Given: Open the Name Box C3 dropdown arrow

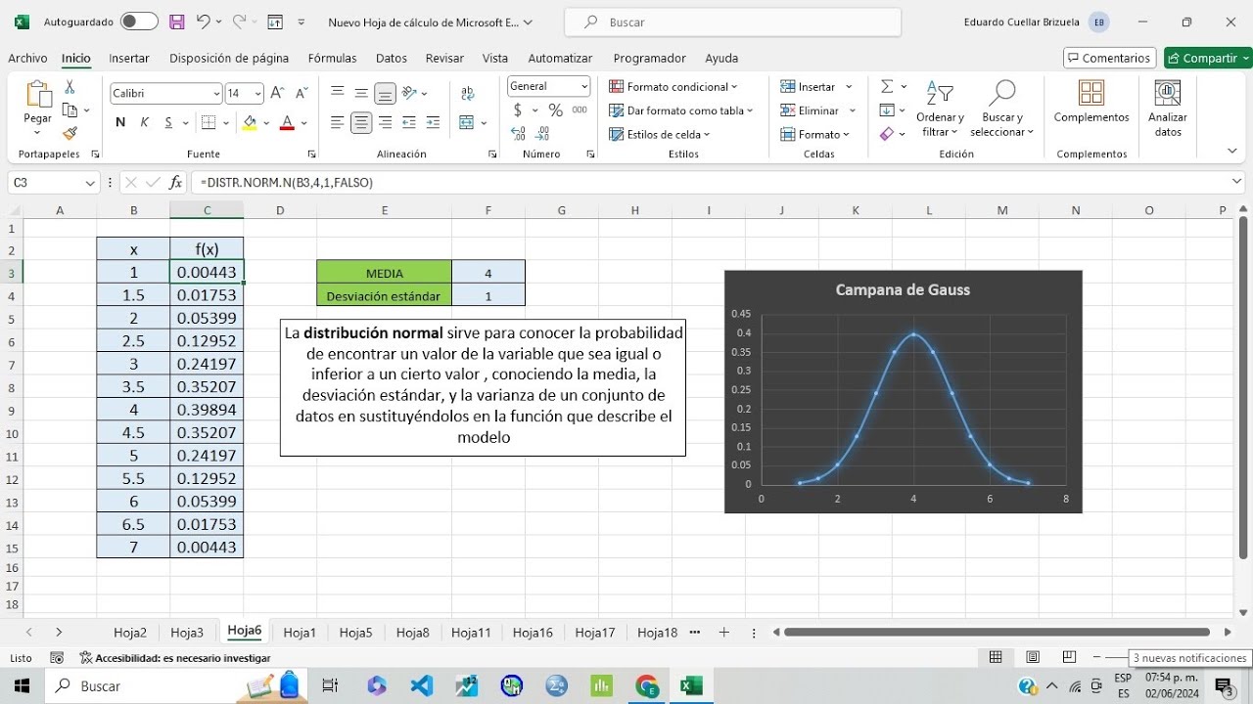Looking at the screenshot, I should 89,183.
